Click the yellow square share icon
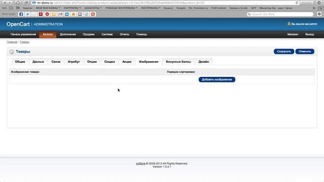 point(54,14)
